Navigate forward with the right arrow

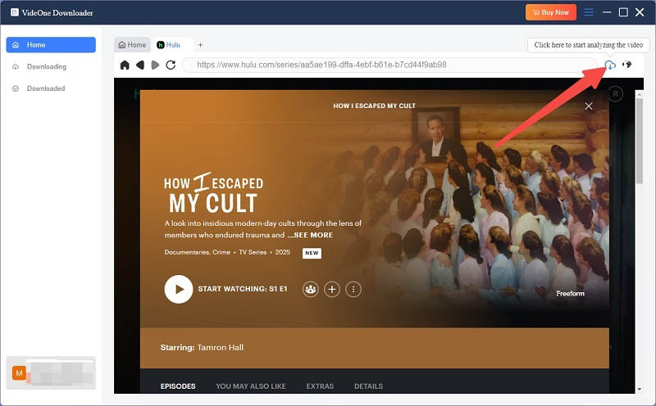click(x=155, y=65)
